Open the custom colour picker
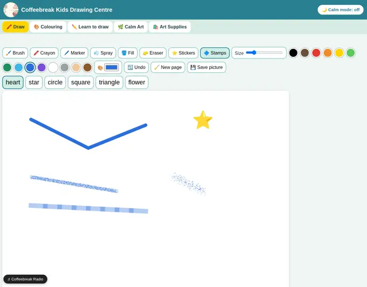 tap(112, 67)
